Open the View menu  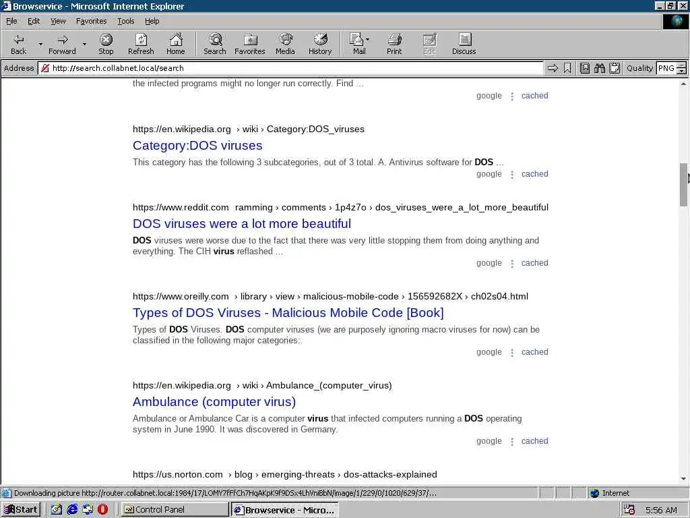click(x=58, y=21)
